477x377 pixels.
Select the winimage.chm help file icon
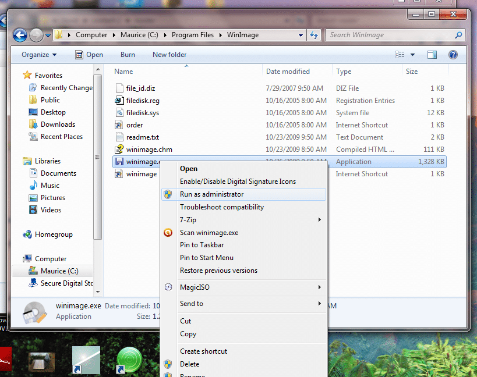119,149
